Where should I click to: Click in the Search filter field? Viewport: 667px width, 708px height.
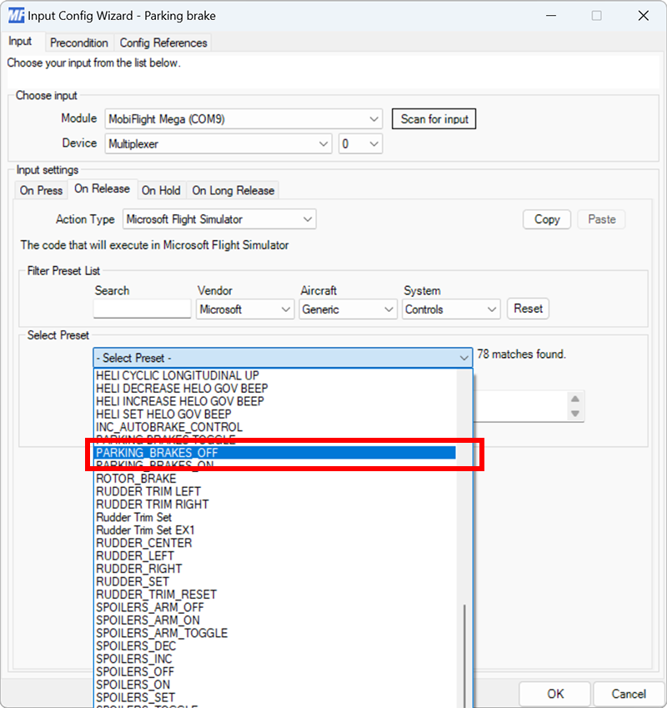tap(142, 309)
